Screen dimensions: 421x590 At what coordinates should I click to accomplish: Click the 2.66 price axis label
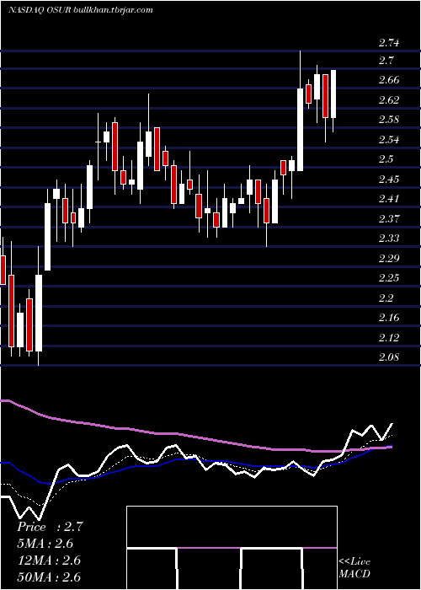389,80
